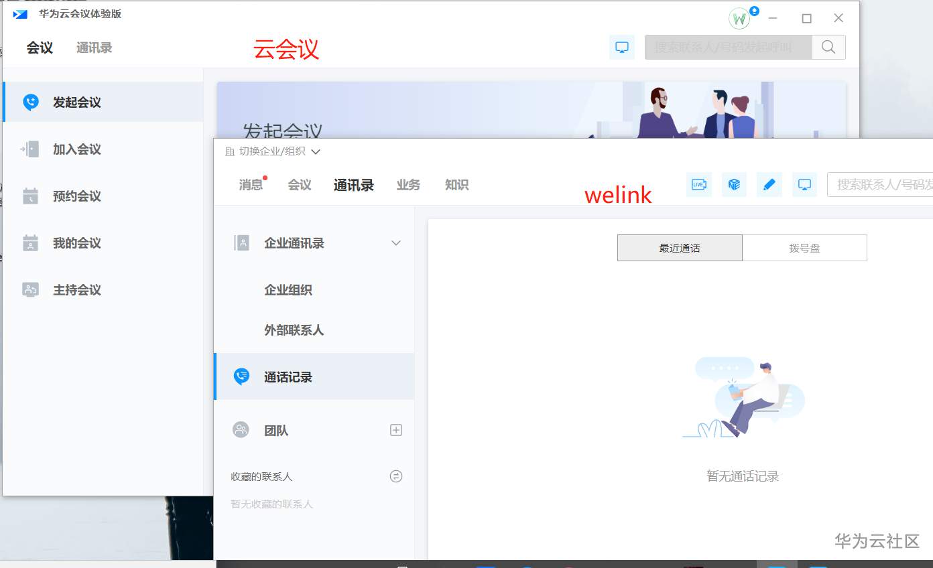Select 发起会议 in the cloud meeting sidebar
Viewport: 933px width, 568px height.
click(103, 102)
